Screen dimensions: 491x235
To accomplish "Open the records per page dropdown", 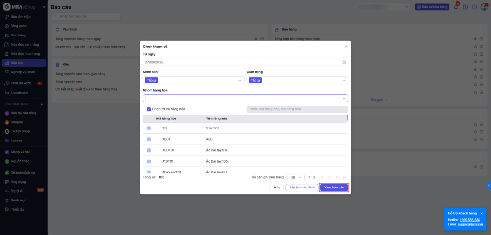I will pyautogui.click(x=295, y=177).
